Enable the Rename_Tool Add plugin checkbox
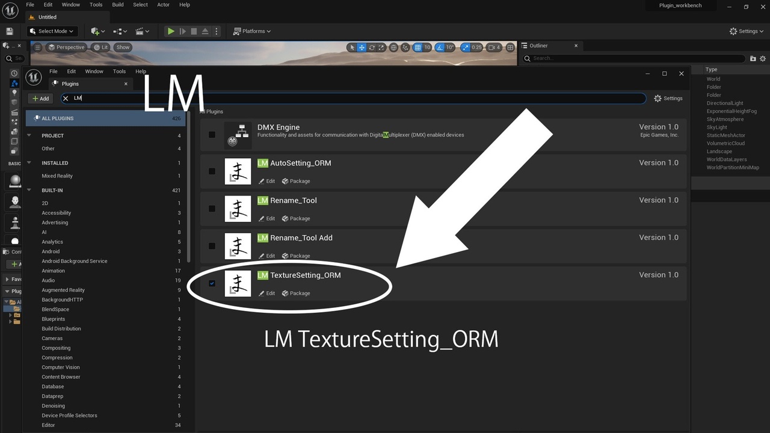Screen dimensions: 770x433 point(212,245)
